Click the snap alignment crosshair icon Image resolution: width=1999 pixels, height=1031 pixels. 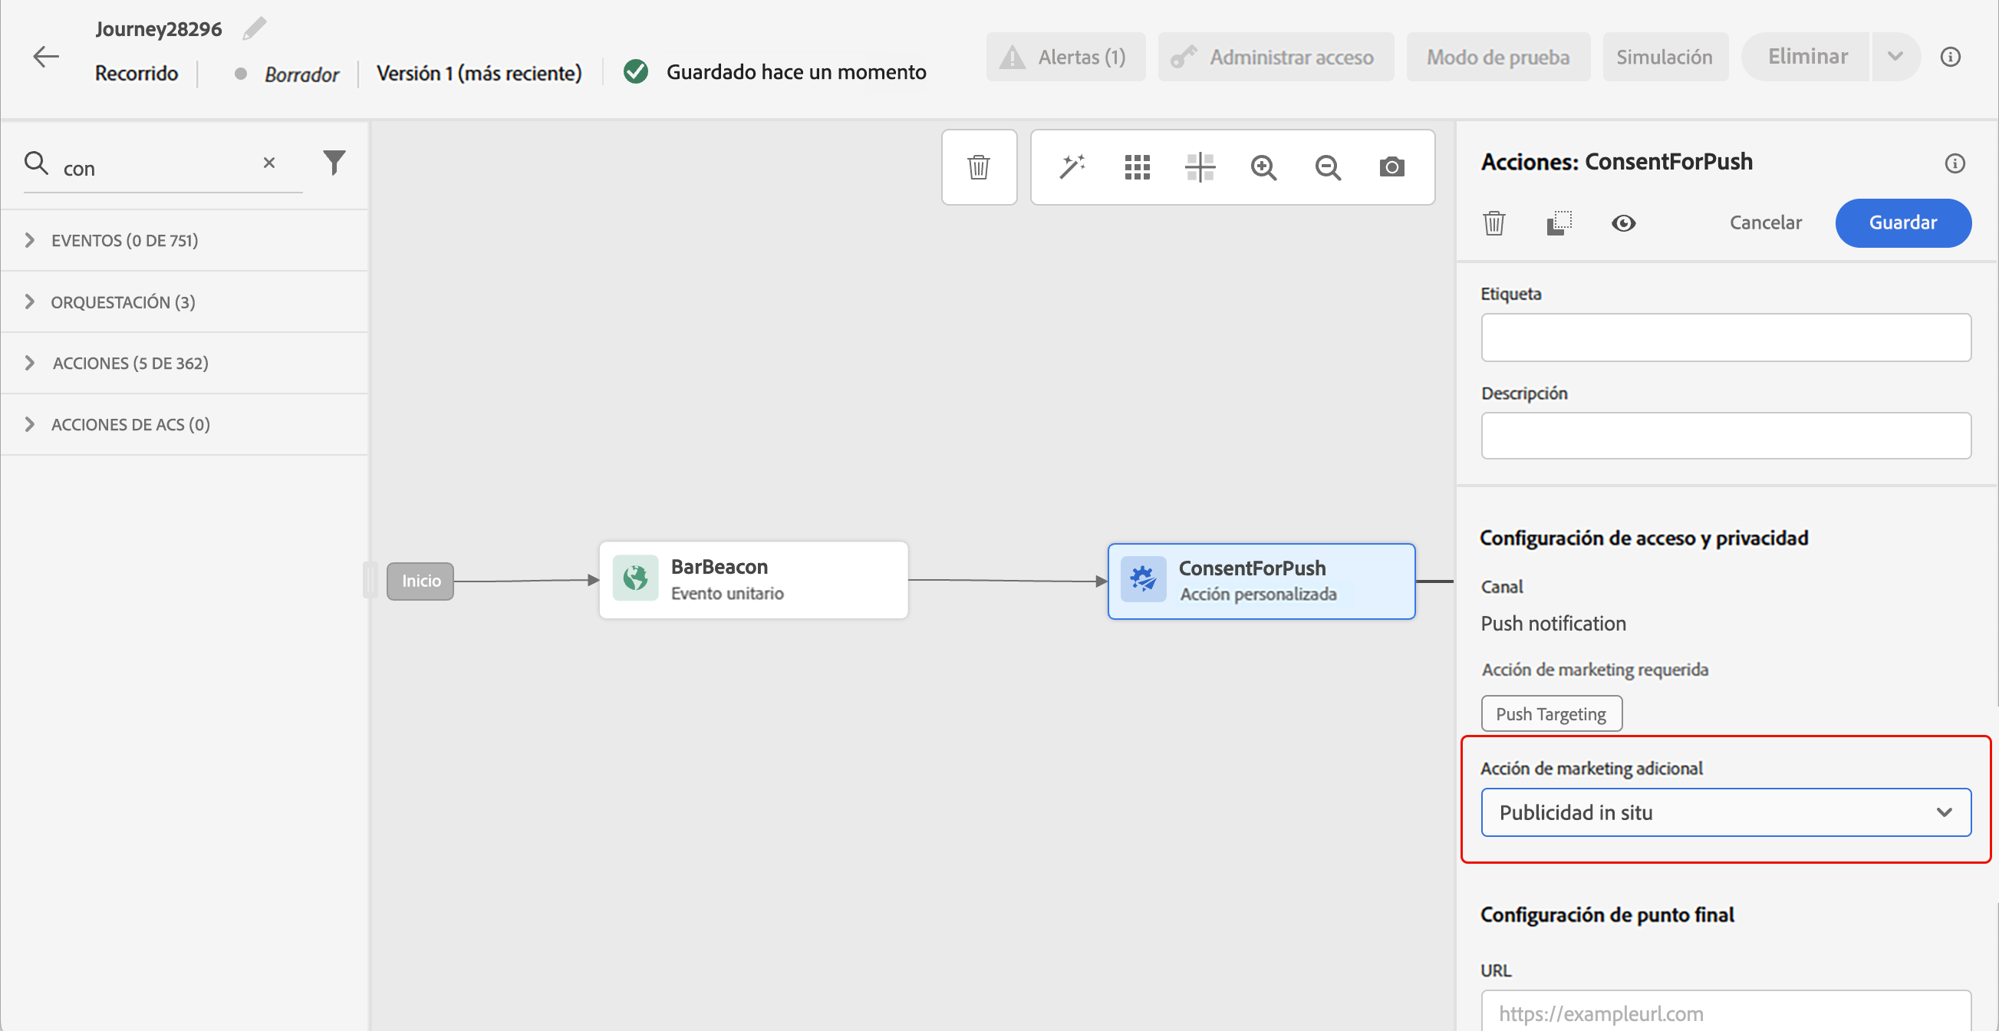tap(1200, 166)
